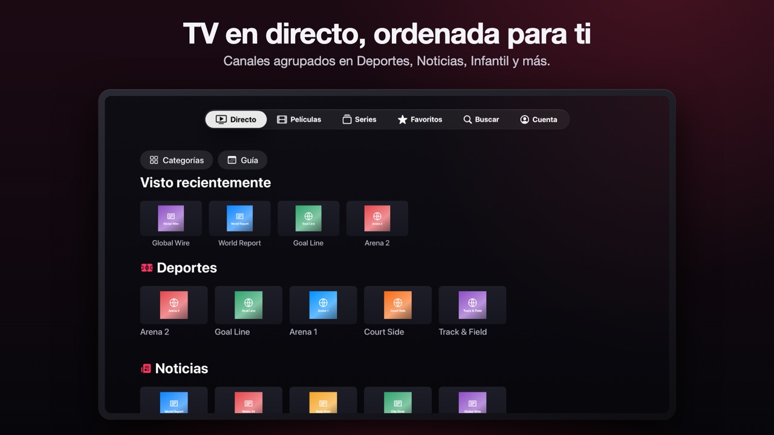
Task: Play the Court Side channel
Action: coord(398,305)
